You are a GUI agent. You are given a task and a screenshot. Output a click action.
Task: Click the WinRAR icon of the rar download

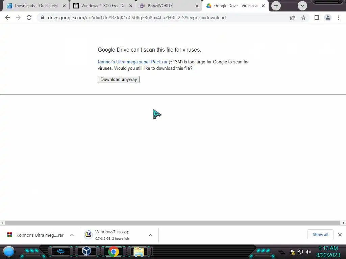click(9, 235)
